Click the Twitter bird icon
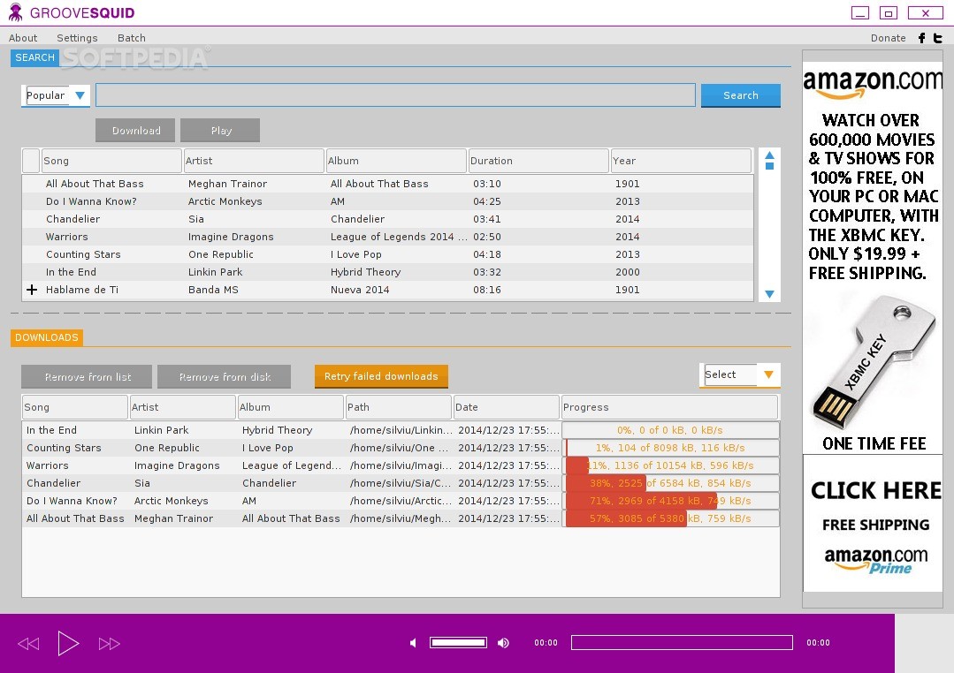Viewport: 954px width, 673px height. pos(937,38)
